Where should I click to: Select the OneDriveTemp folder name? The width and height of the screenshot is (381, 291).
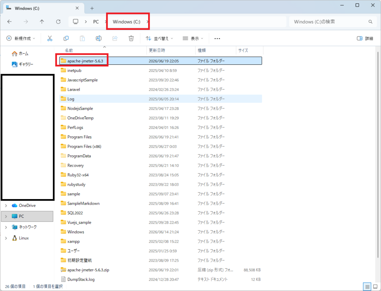(x=80, y=118)
